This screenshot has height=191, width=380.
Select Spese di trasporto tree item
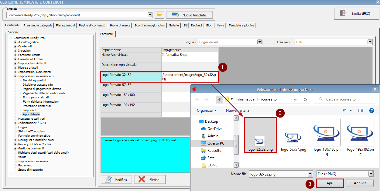(x=30, y=169)
